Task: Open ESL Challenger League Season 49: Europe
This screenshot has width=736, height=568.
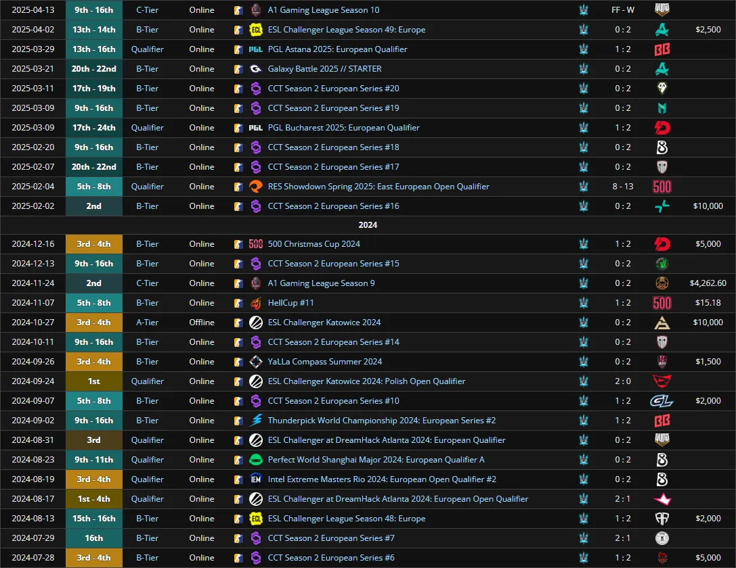Action: pyautogui.click(x=347, y=30)
